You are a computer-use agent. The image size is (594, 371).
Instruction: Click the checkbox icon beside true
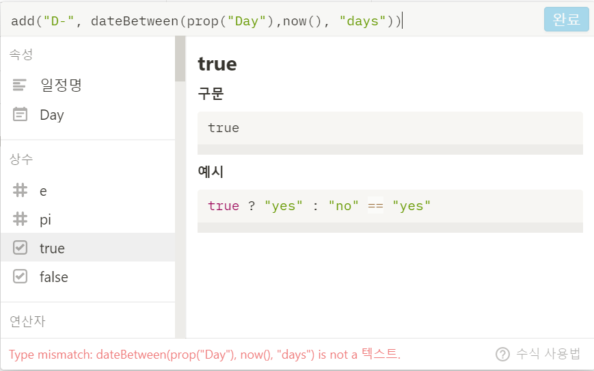pos(20,247)
